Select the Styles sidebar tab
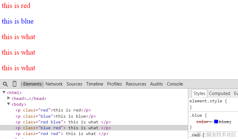Viewport: 238px width, 139px height. [199, 93]
